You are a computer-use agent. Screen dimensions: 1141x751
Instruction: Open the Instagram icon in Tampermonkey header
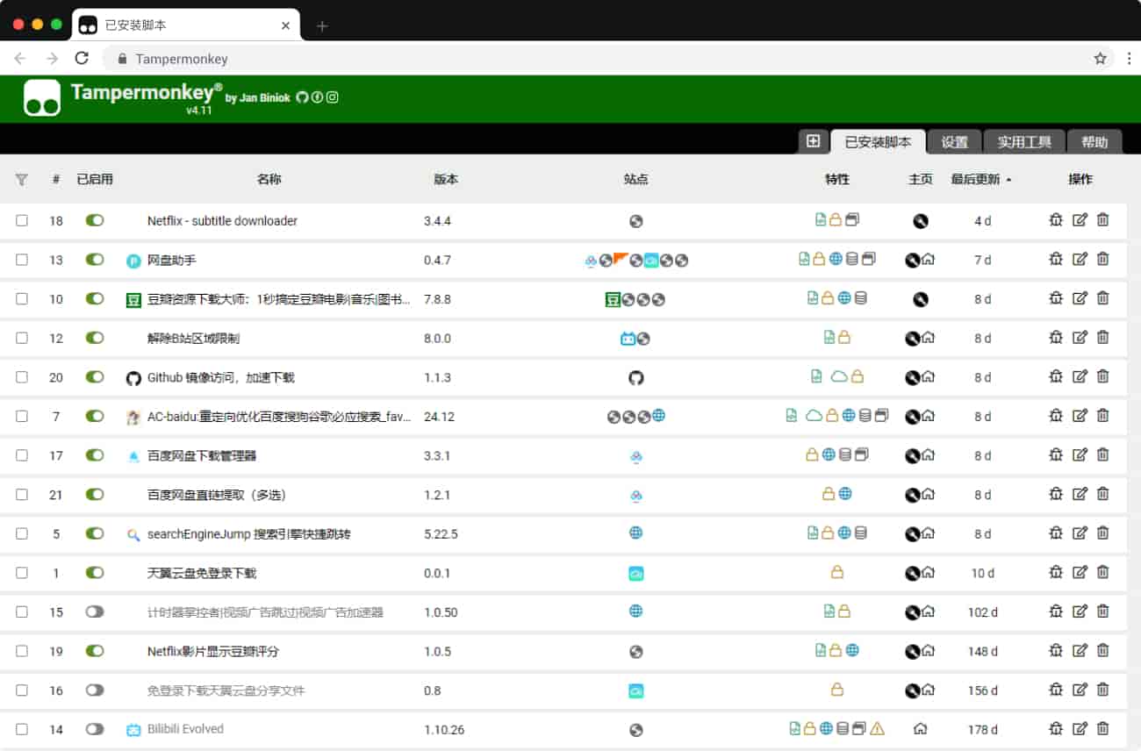click(x=333, y=97)
